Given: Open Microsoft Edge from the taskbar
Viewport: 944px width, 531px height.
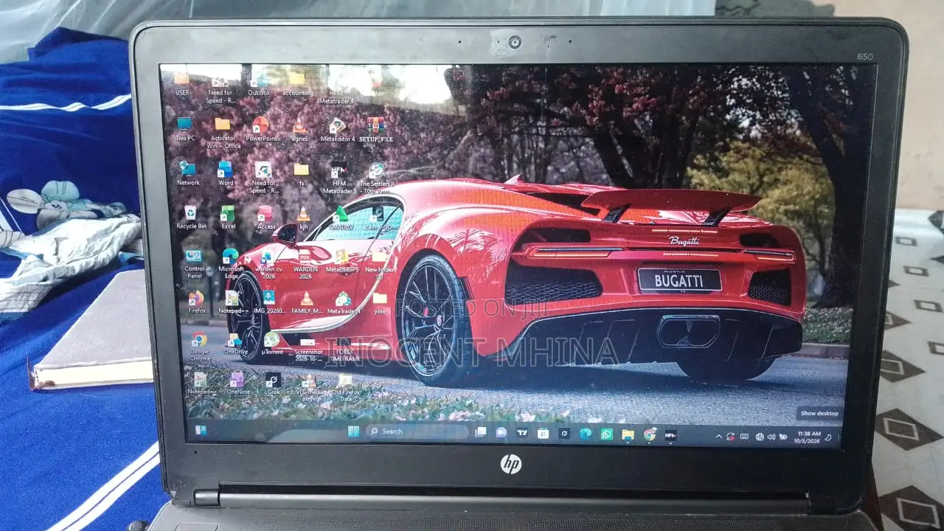Looking at the screenshot, I should point(586,434).
